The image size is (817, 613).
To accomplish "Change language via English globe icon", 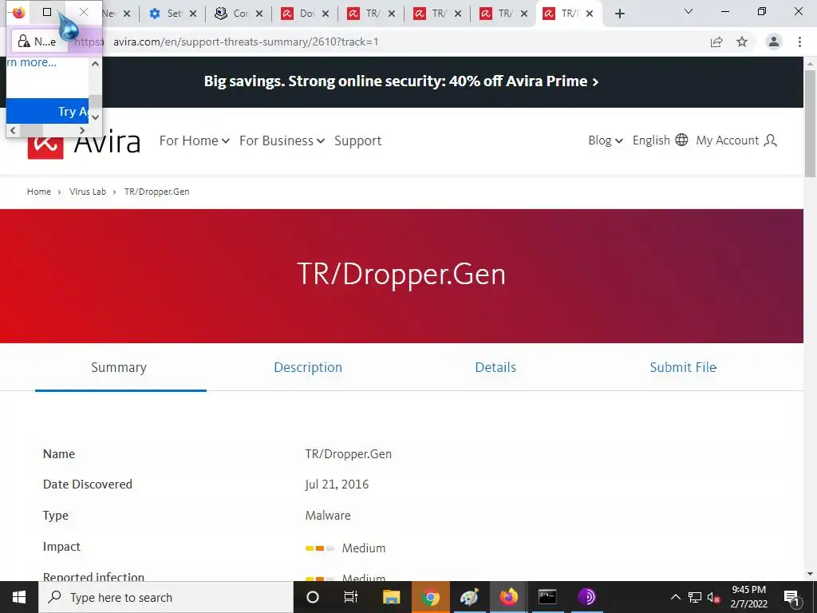I will click(x=660, y=140).
